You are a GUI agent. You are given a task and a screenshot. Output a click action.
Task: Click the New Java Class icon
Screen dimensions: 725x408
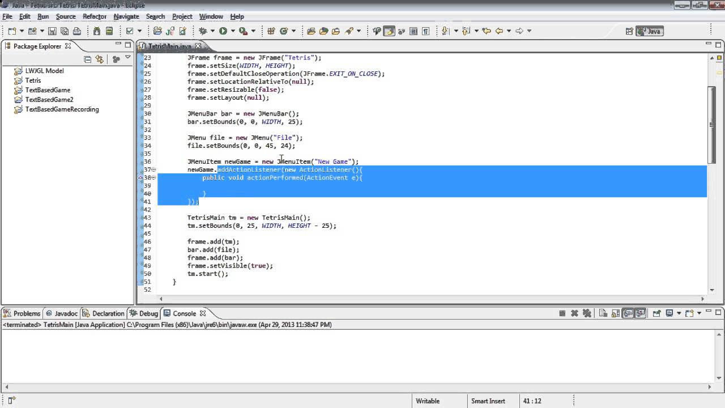tap(284, 31)
